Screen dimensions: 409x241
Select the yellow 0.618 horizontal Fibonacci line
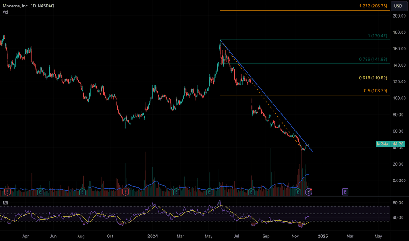point(305,82)
